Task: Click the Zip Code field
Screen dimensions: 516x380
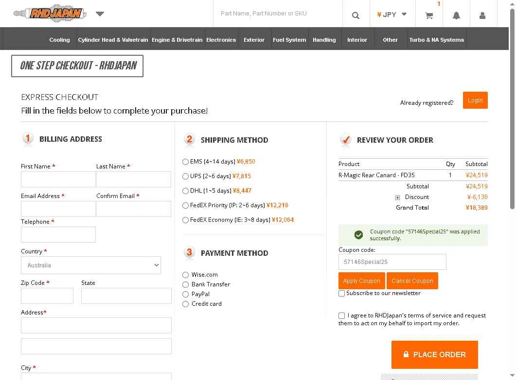Action: (x=47, y=296)
